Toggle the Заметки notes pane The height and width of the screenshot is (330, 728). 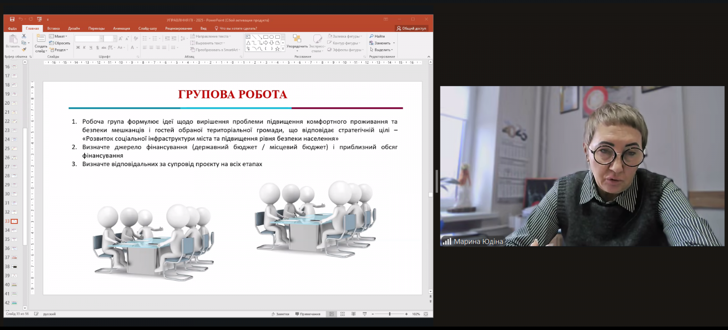pos(280,314)
